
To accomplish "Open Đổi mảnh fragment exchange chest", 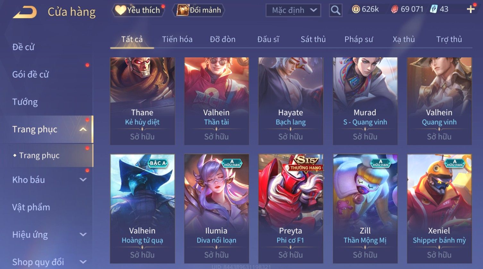I will click(198, 10).
